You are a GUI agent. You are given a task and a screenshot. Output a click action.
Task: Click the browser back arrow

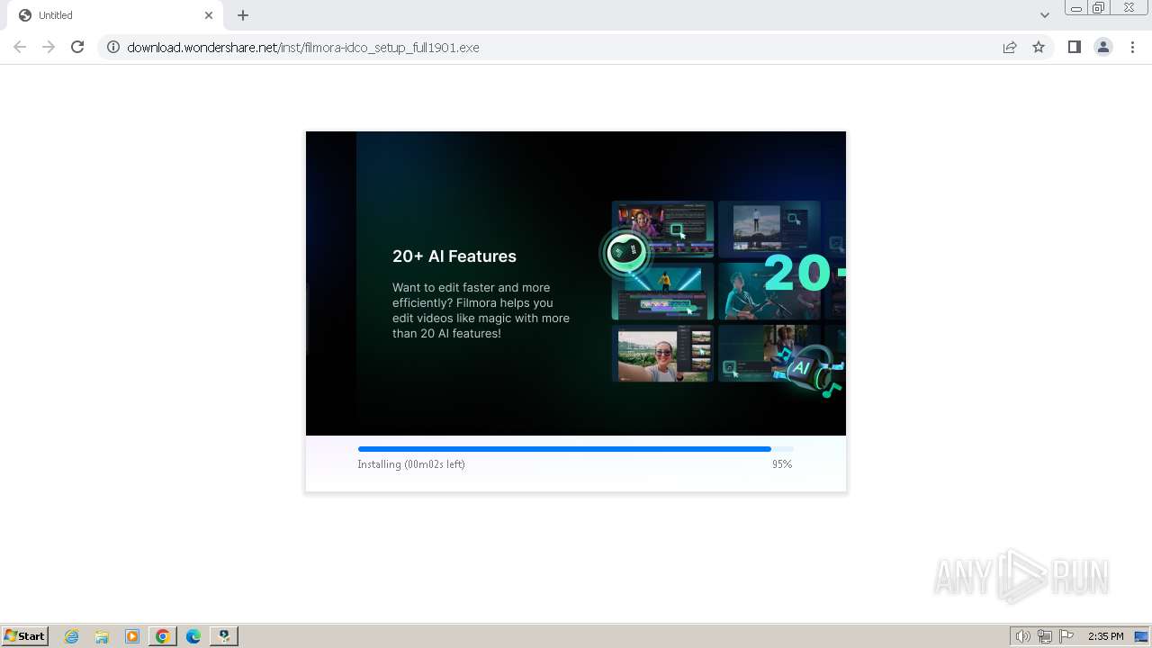[x=20, y=47]
